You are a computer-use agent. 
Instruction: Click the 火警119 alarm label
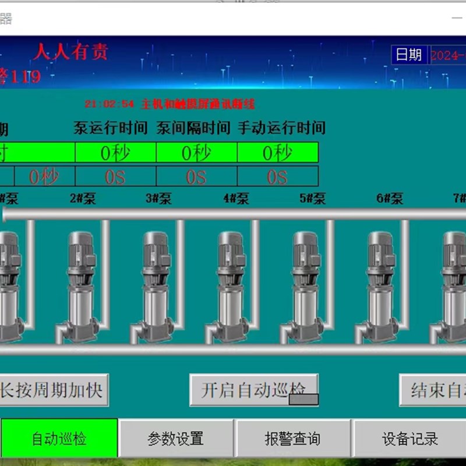[19, 75]
